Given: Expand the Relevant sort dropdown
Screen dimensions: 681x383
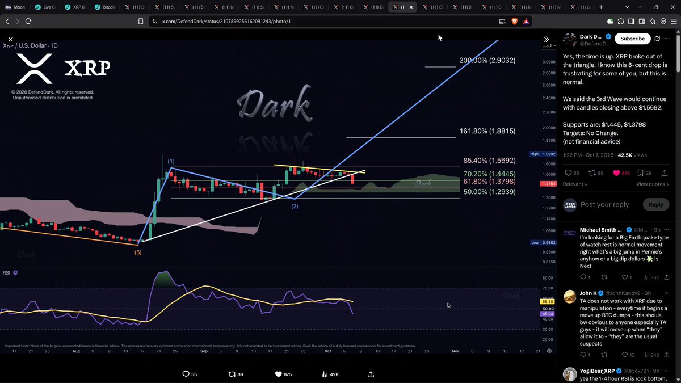Looking at the screenshot, I should (x=575, y=184).
